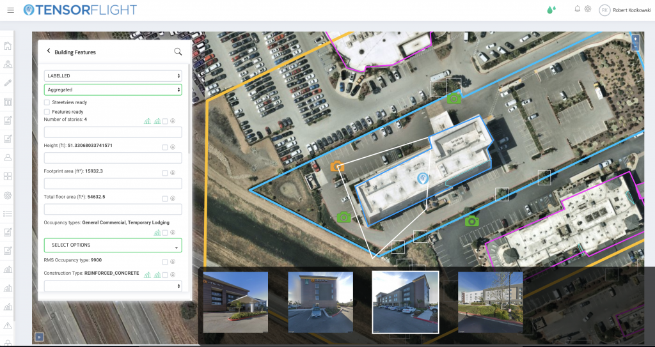This screenshot has height=347, width=655.
Task: Tick the RMS Occupancy type checkbox
Action: pos(165,262)
